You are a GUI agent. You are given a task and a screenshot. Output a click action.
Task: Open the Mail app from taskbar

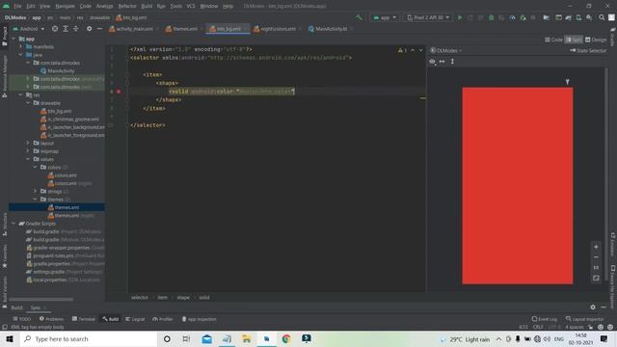point(206,338)
